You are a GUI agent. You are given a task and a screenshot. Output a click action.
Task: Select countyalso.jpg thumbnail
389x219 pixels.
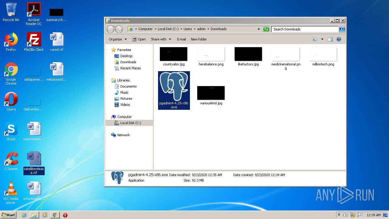point(174,57)
